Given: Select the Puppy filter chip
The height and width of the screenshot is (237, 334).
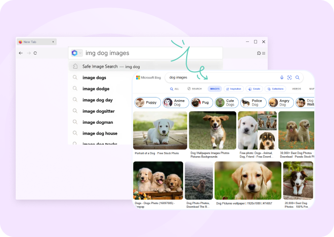Looking at the screenshot, I should pyautogui.click(x=146, y=103).
